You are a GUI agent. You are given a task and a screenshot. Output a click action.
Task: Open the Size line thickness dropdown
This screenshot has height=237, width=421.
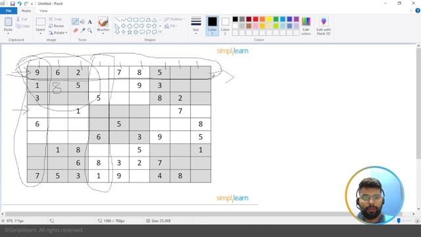[196, 26]
